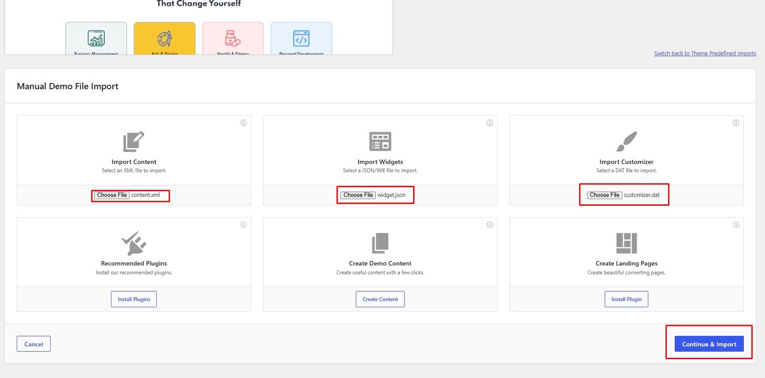Click the Create Landing Pages title text
The width and height of the screenshot is (765, 378).
click(x=626, y=263)
